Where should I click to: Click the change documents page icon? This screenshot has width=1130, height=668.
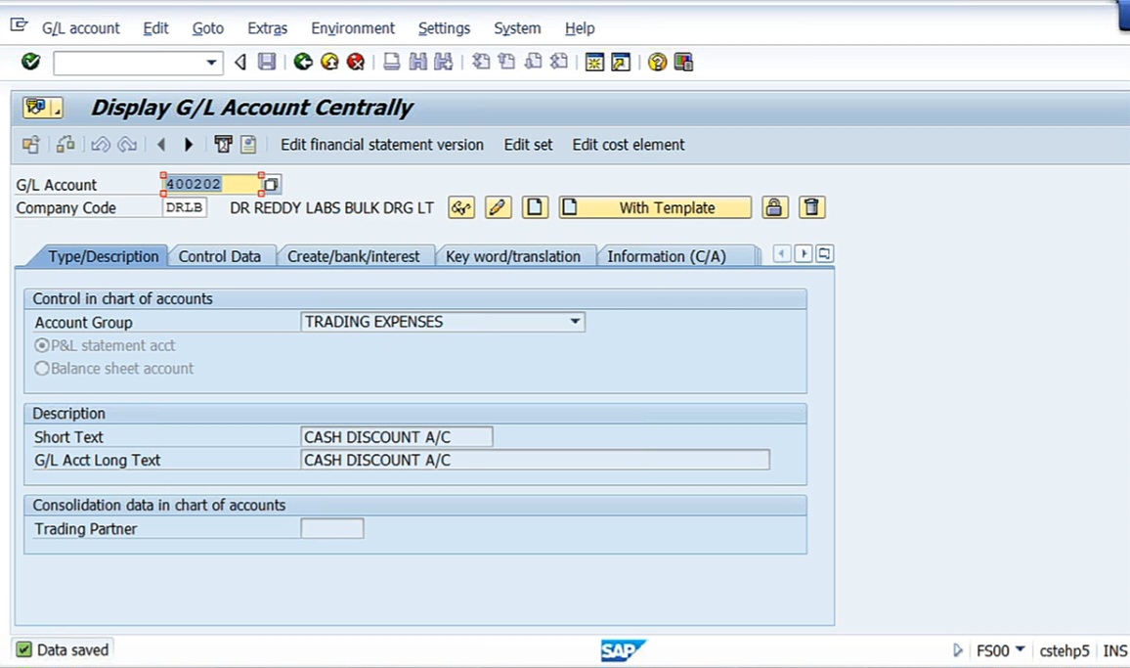click(248, 145)
